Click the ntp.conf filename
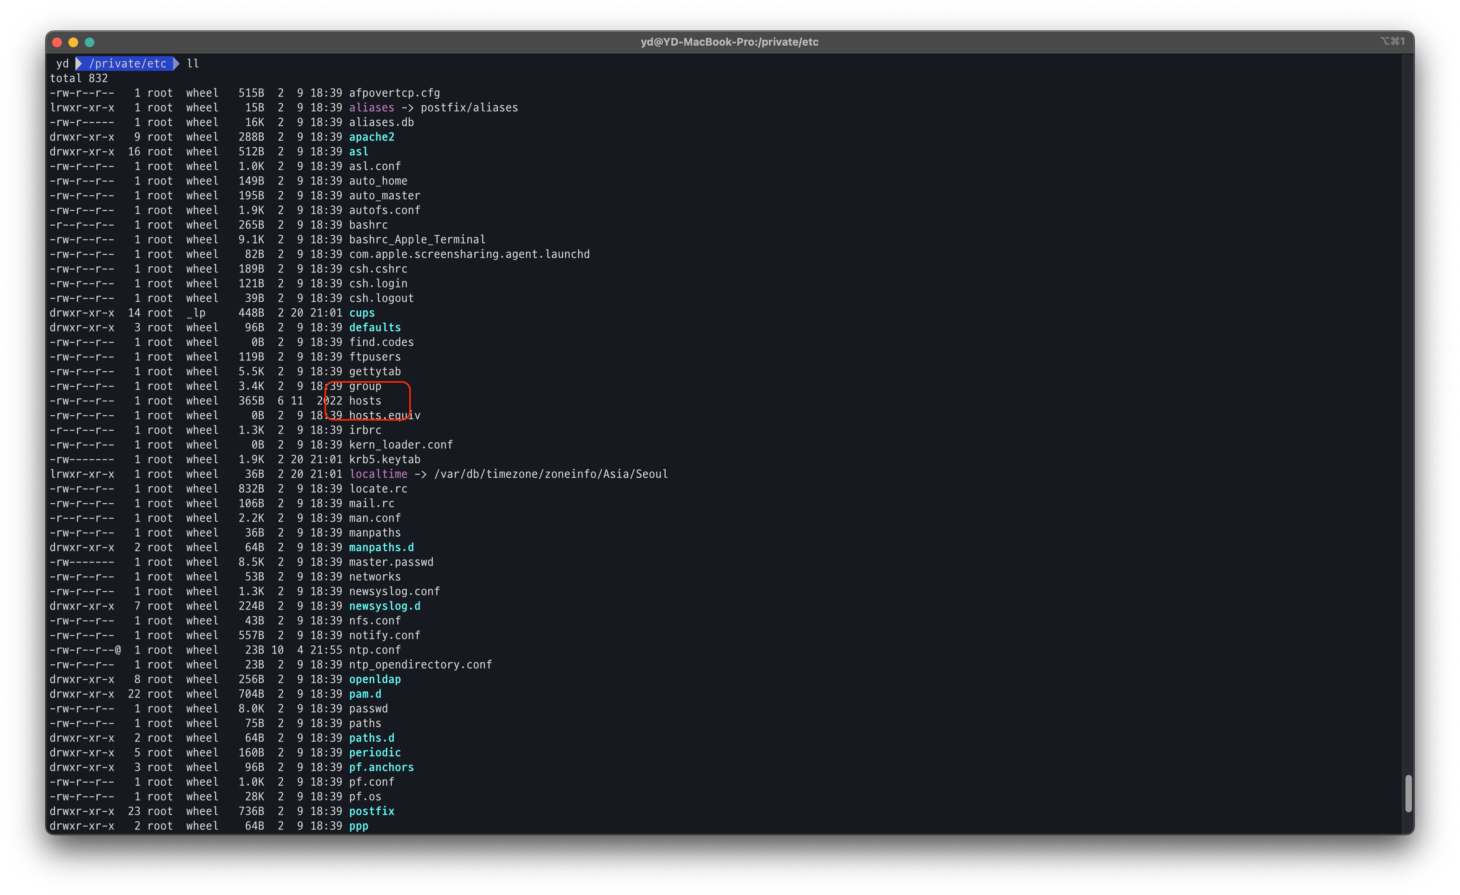This screenshot has height=895, width=1460. coord(375,650)
